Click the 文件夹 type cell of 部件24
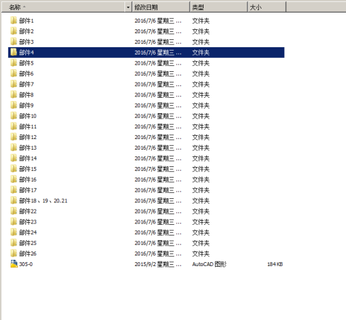 [x=201, y=232]
